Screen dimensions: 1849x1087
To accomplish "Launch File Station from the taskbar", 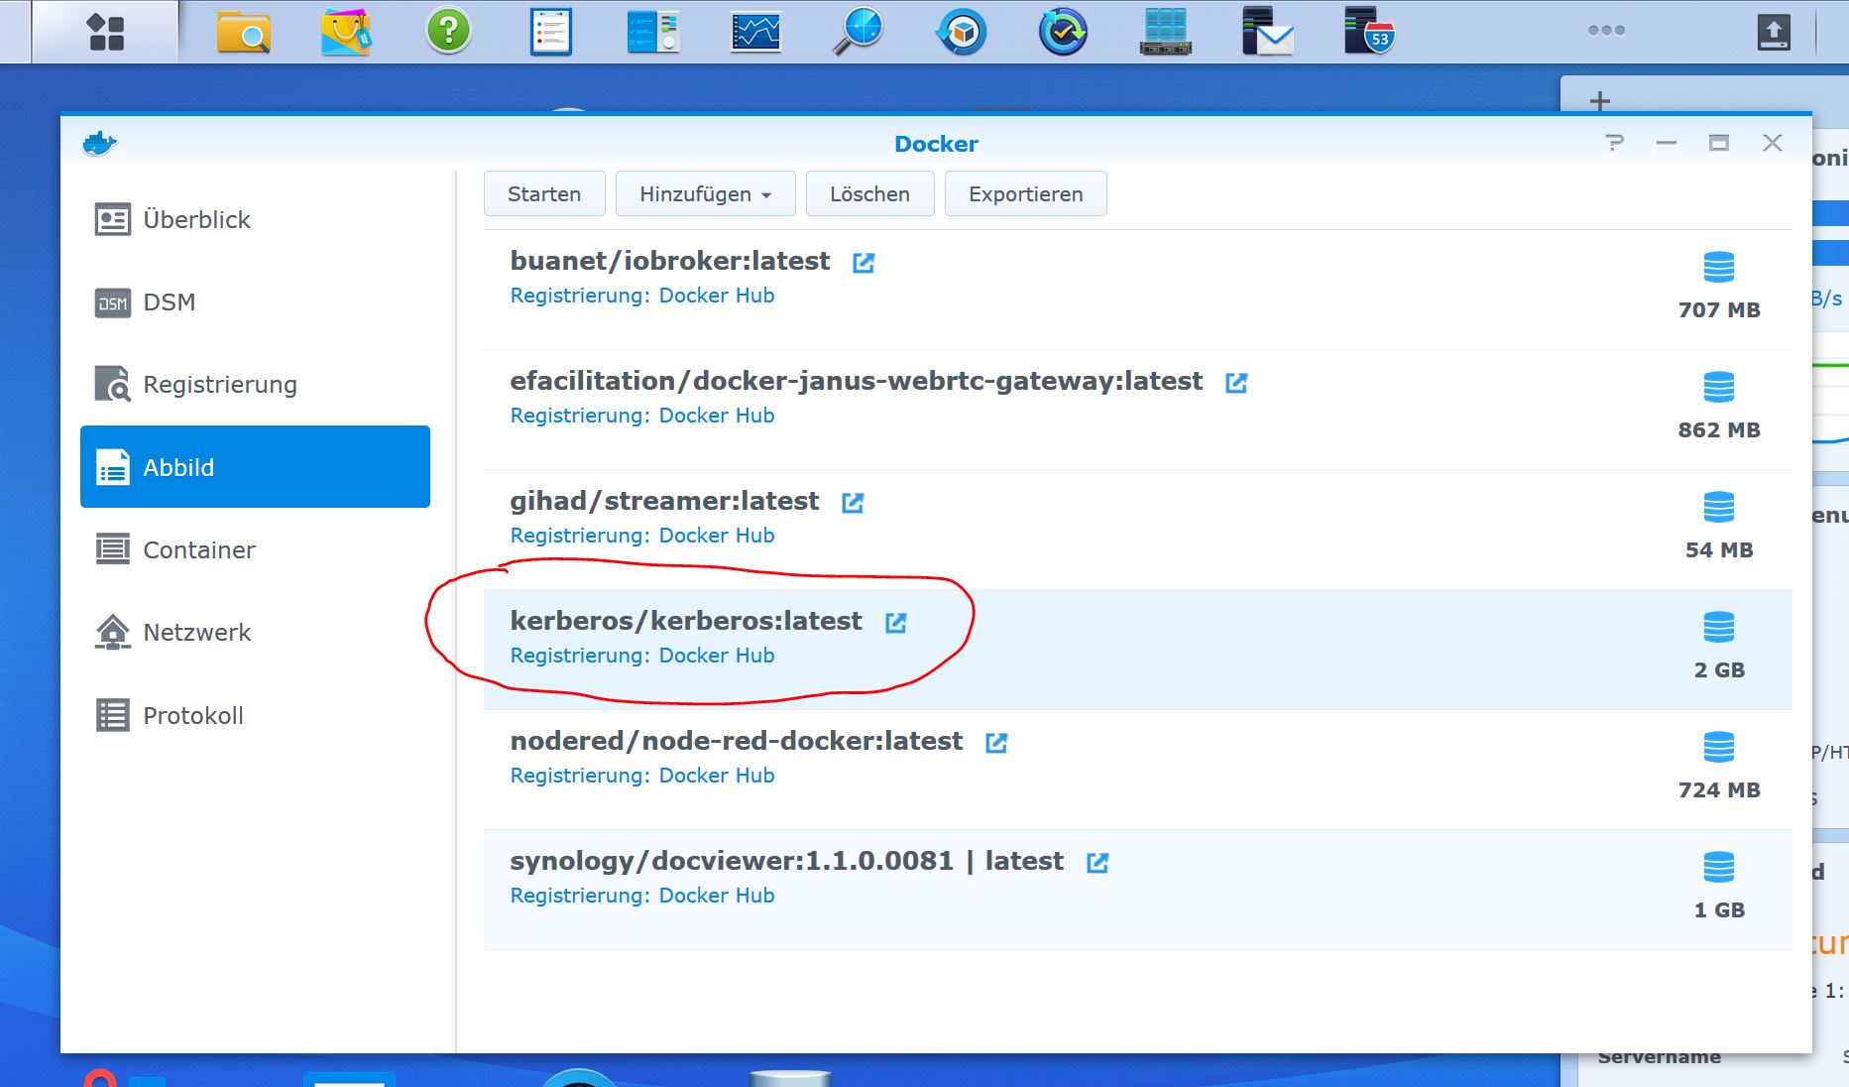I will pos(243,32).
